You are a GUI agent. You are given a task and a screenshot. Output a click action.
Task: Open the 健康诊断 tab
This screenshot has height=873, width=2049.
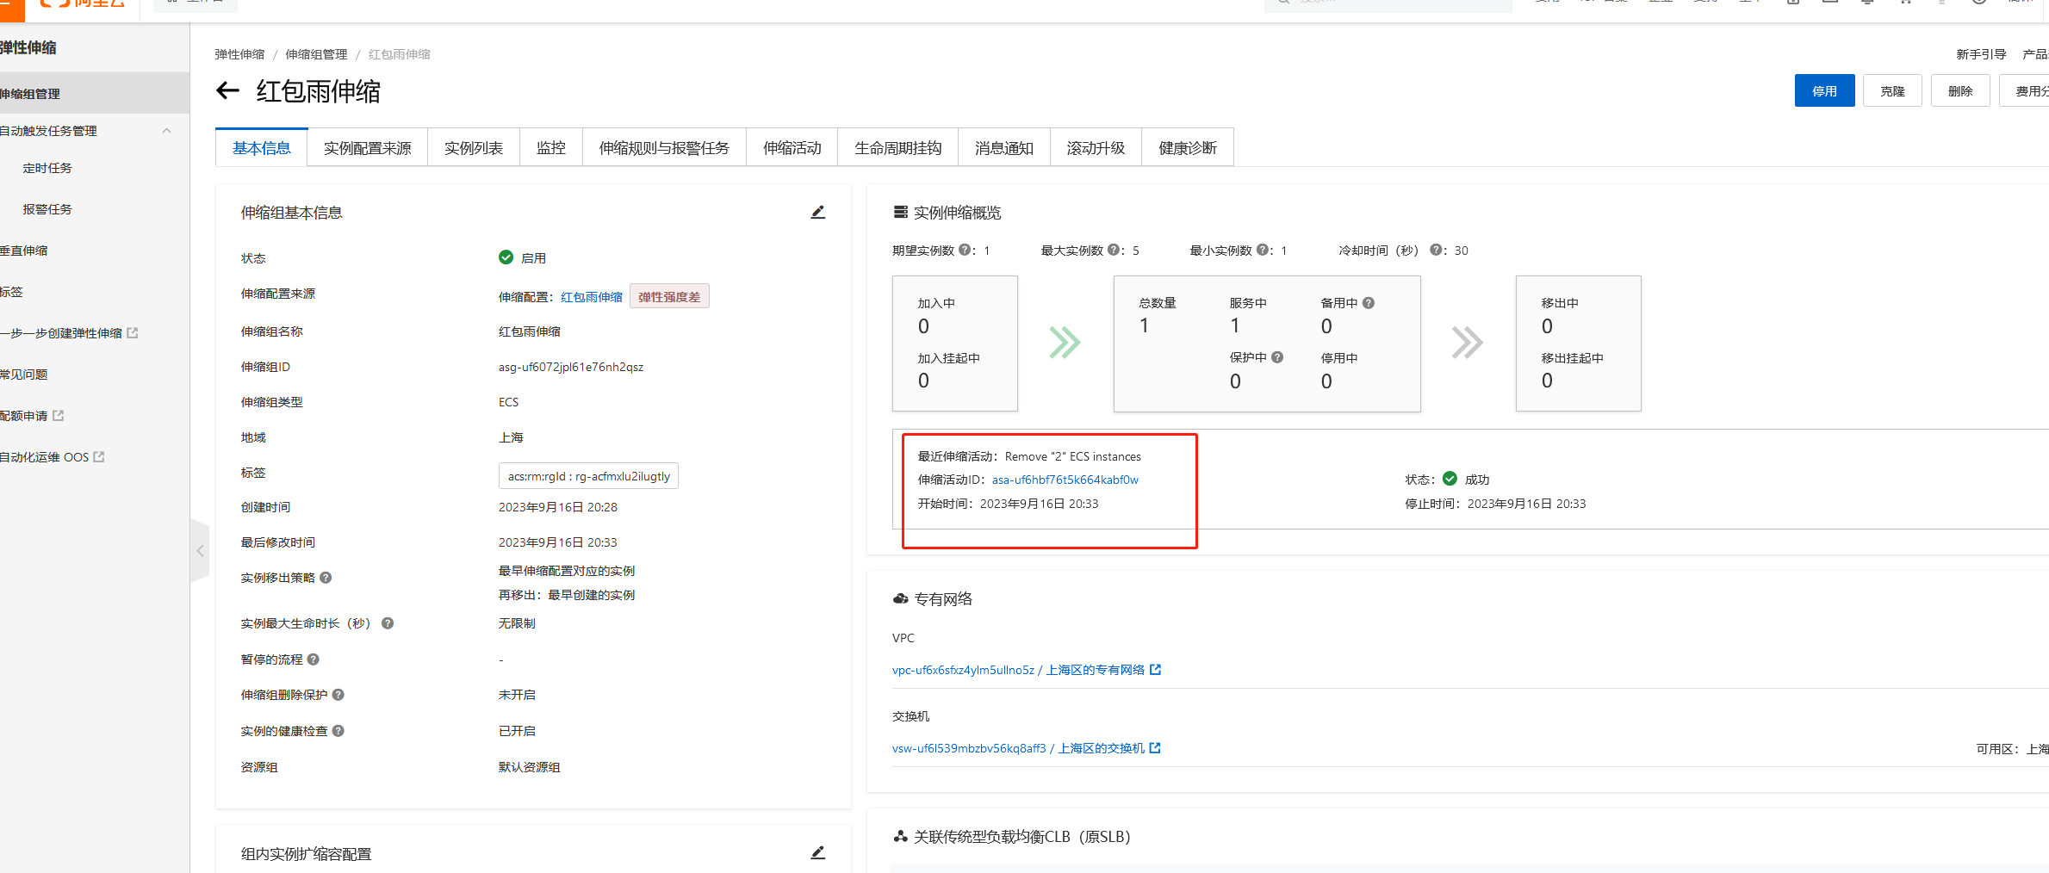coord(1188,148)
